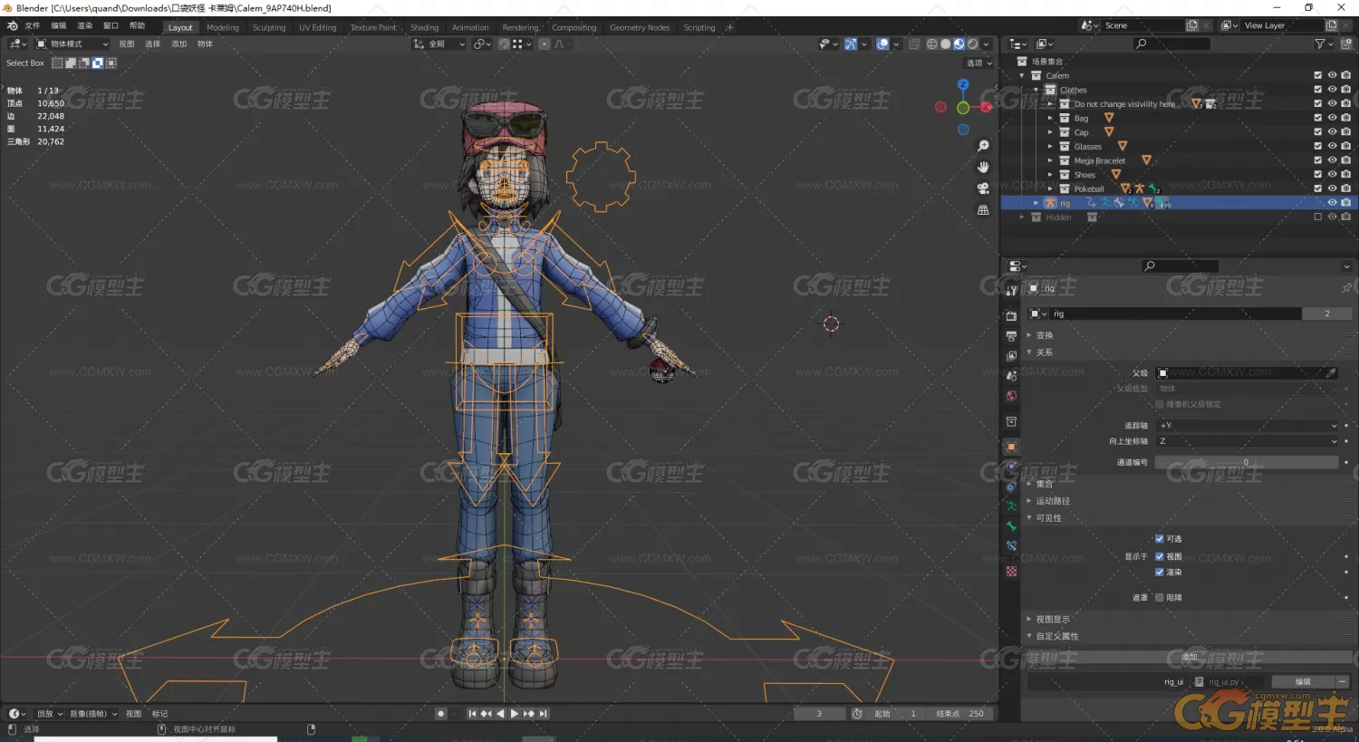Enable the Hidden collection checkbox
The height and width of the screenshot is (742, 1359).
click(1317, 217)
